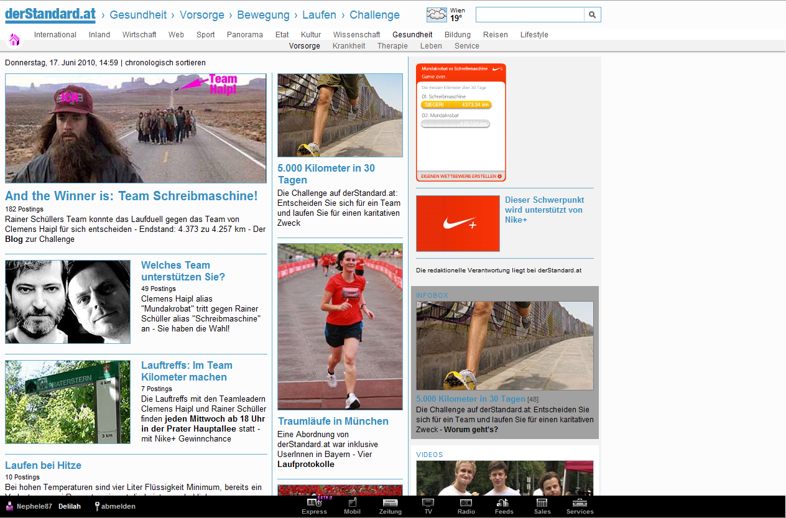Click the chronologisch sortieren link

point(165,63)
